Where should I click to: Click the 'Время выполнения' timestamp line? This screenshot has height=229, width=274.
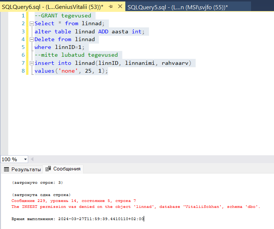pos(77,219)
